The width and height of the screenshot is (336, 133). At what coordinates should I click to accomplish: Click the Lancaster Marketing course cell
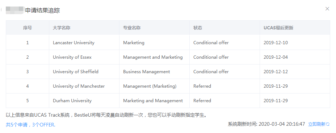pyautogui.click(x=154, y=43)
